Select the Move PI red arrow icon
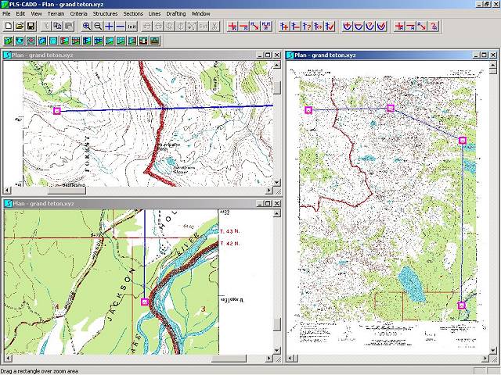Viewport: 501px width, 375px height. (254, 26)
